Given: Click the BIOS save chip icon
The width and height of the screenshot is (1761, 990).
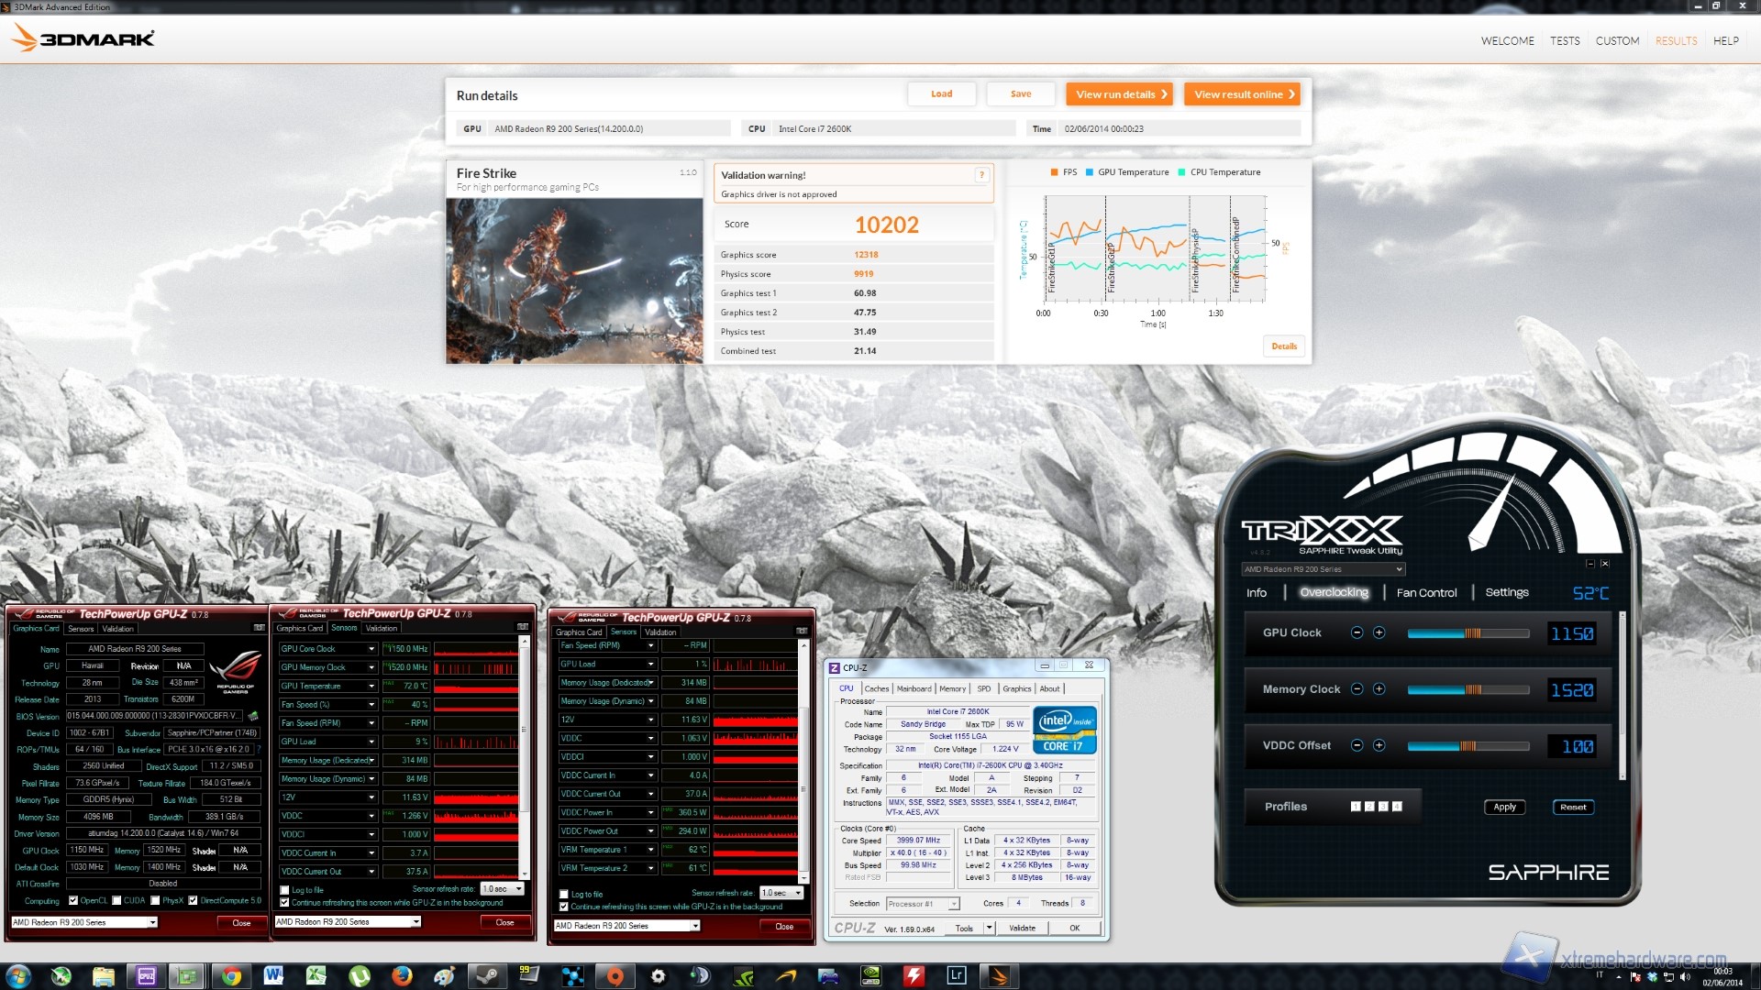Looking at the screenshot, I should coord(253,716).
